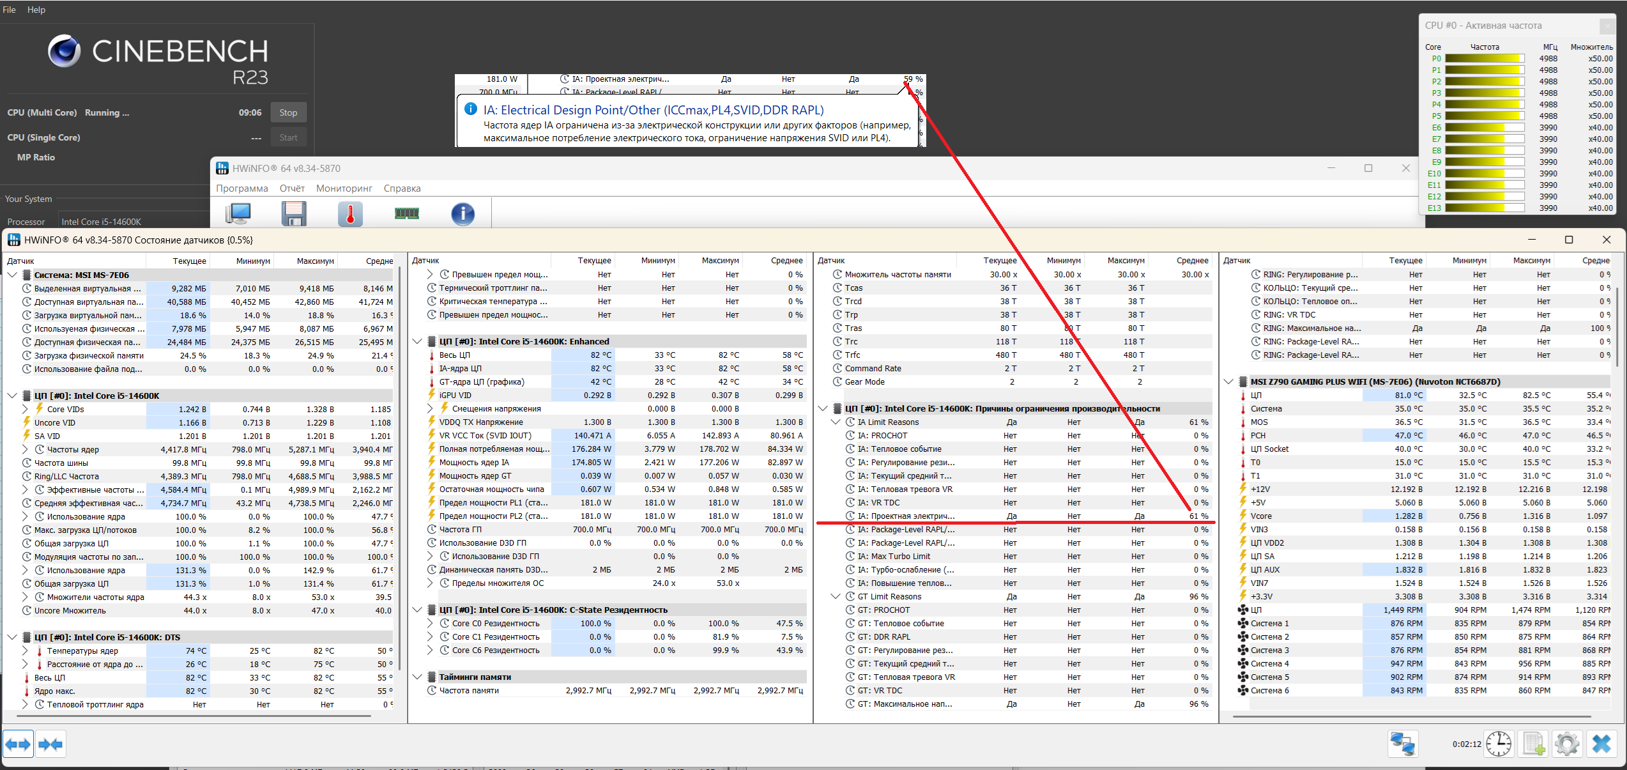Click the blue info icon in HWiNFO toolbar
This screenshot has width=1627, height=770.
(x=463, y=213)
